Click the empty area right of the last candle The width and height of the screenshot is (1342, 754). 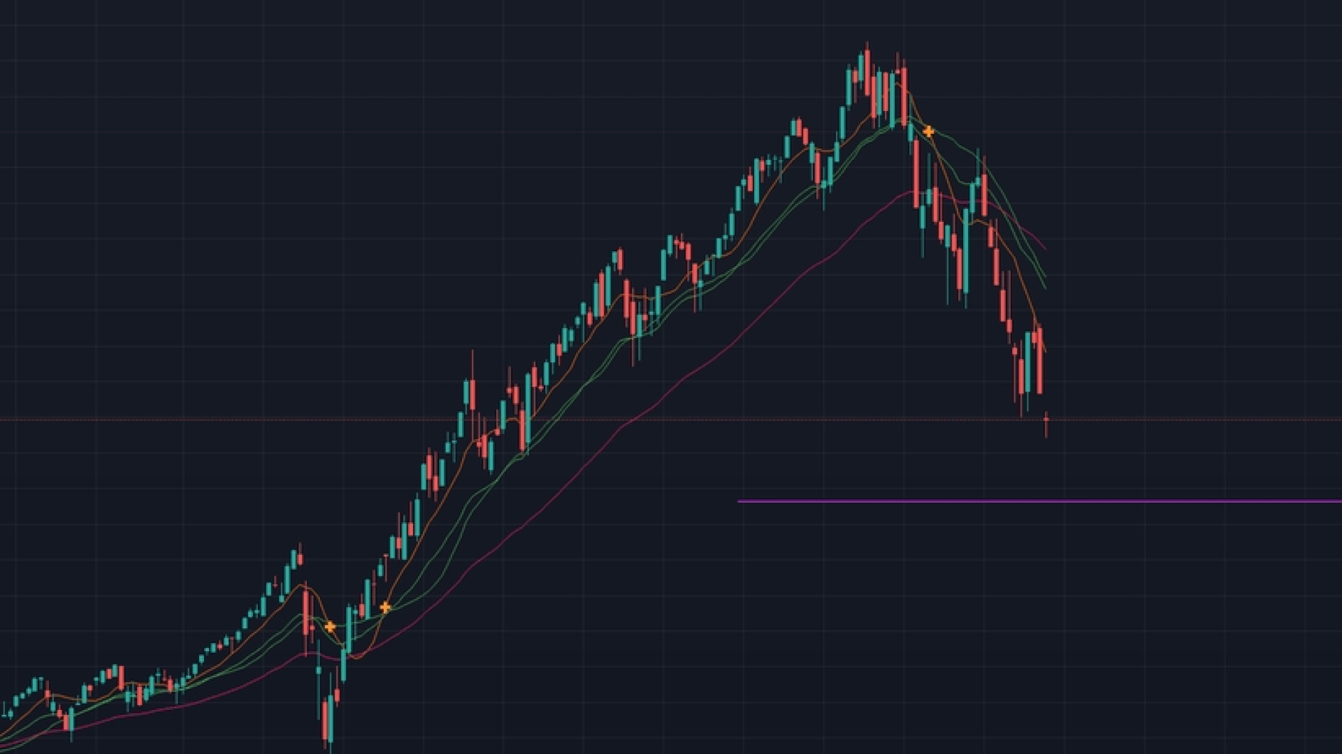(1188, 314)
